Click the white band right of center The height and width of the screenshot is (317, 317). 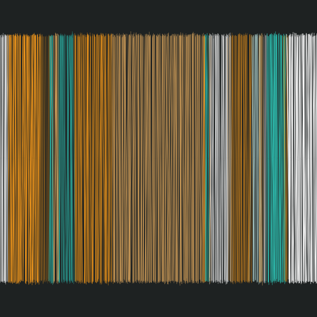point(219,158)
